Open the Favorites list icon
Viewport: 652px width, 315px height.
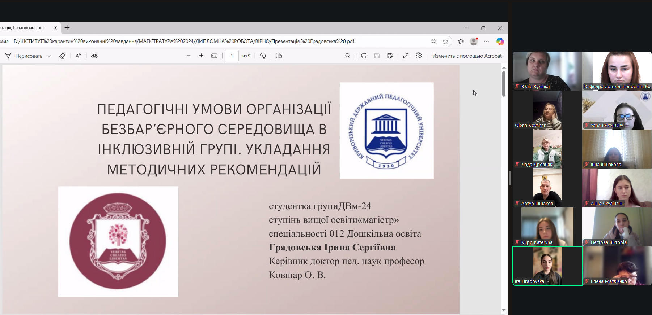(461, 41)
